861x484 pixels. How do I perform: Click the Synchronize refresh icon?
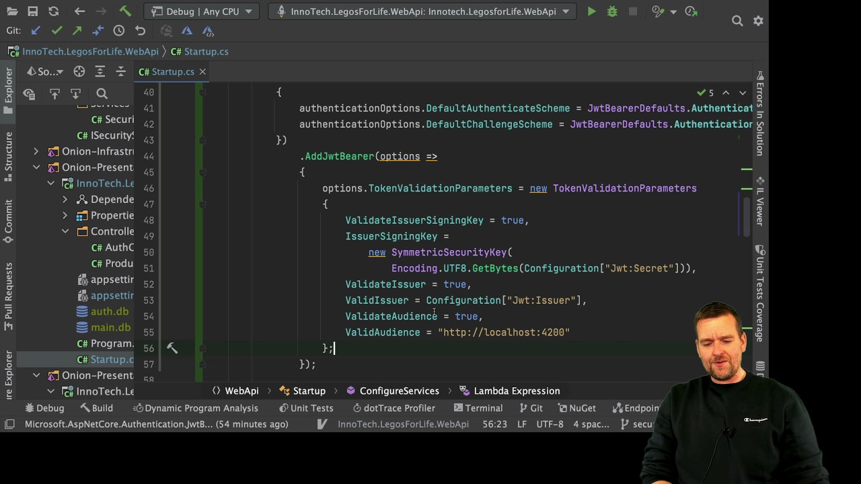pyautogui.click(x=54, y=11)
